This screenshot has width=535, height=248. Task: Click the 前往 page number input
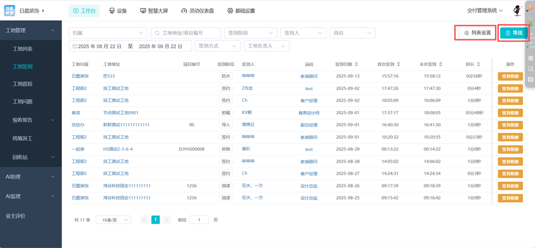point(199,220)
